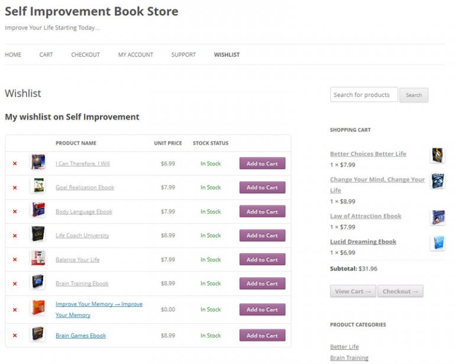Go to the My Account page
The height and width of the screenshot is (364, 454).
tap(135, 55)
